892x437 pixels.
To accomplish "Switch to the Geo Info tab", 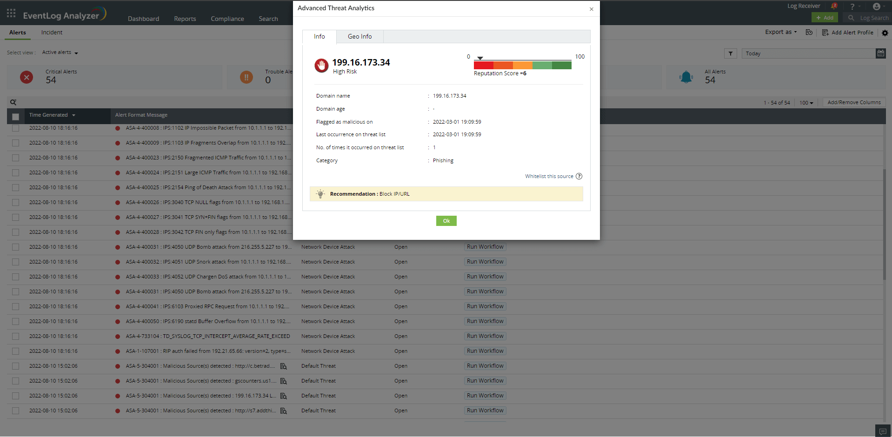I will coord(359,36).
